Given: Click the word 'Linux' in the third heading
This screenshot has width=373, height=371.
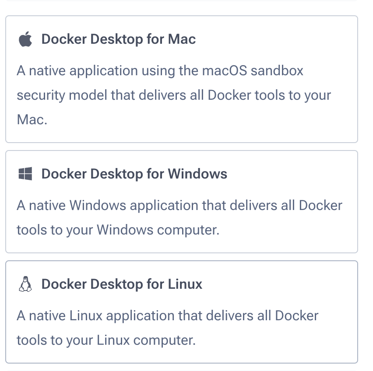Looking at the screenshot, I should coord(185,284).
